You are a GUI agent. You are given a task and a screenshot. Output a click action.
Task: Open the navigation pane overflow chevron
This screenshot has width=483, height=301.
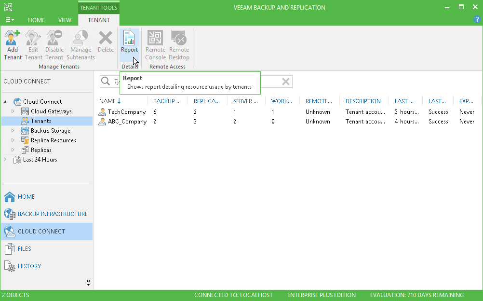pyautogui.click(x=88, y=282)
